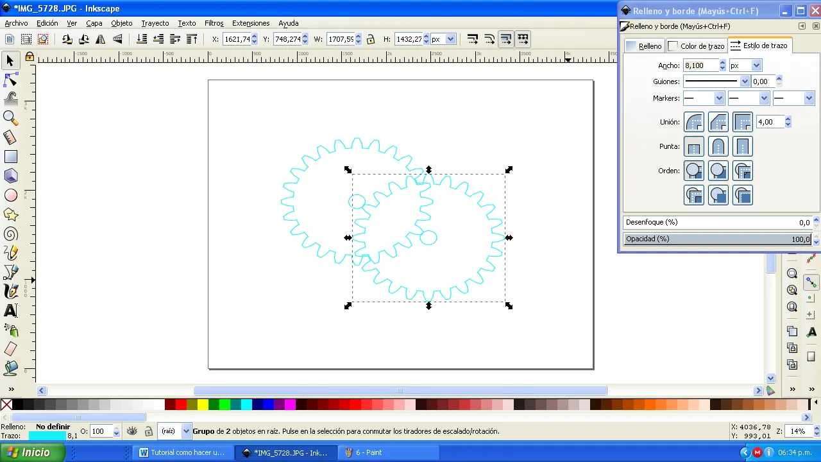Screen dimensions: 821x462
Task: Choose round join in Unión row
Action: click(x=694, y=122)
